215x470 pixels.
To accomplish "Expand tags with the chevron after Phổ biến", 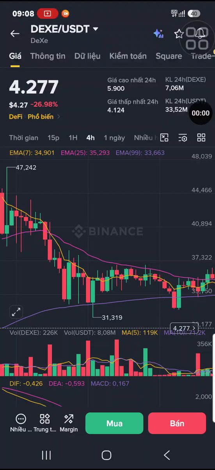I will pyautogui.click(x=59, y=117).
